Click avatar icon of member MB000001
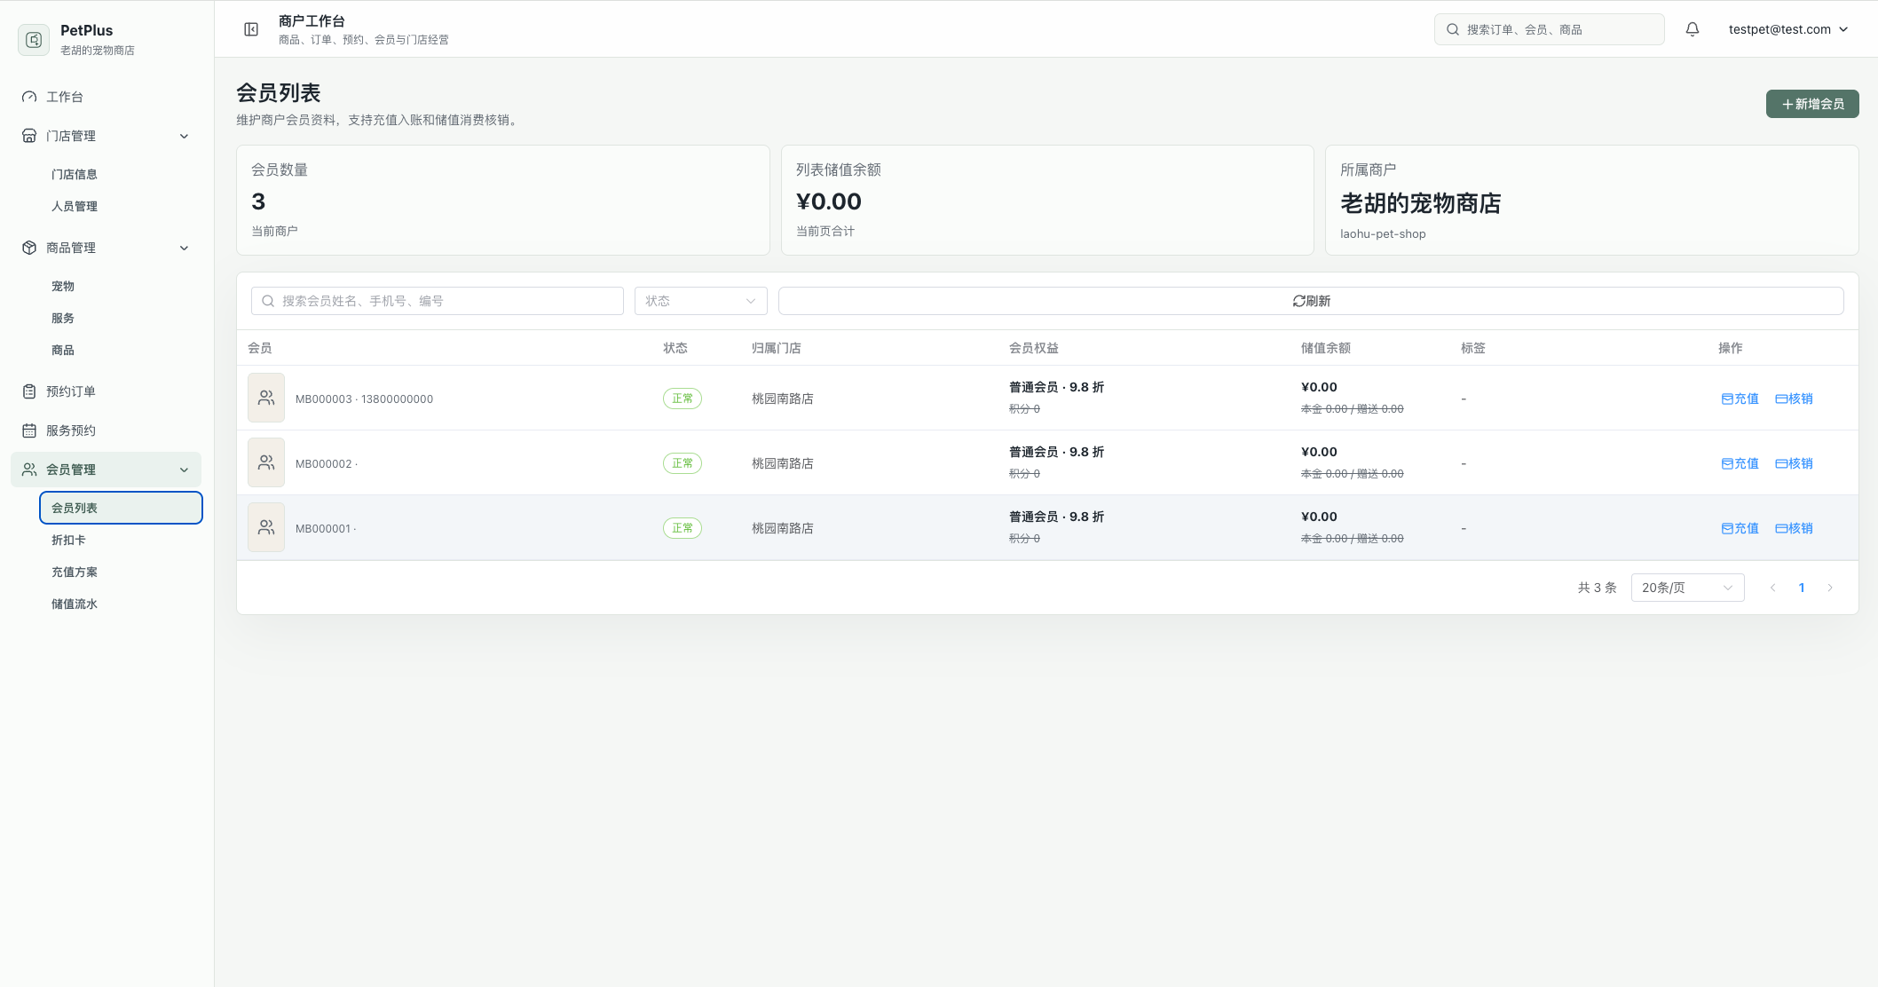 tap(266, 527)
